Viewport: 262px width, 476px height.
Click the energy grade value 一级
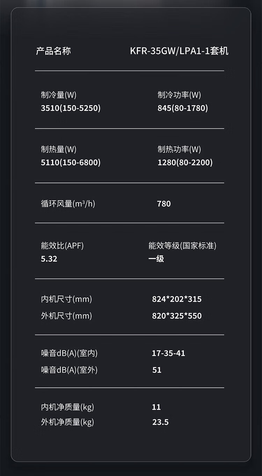point(156,259)
